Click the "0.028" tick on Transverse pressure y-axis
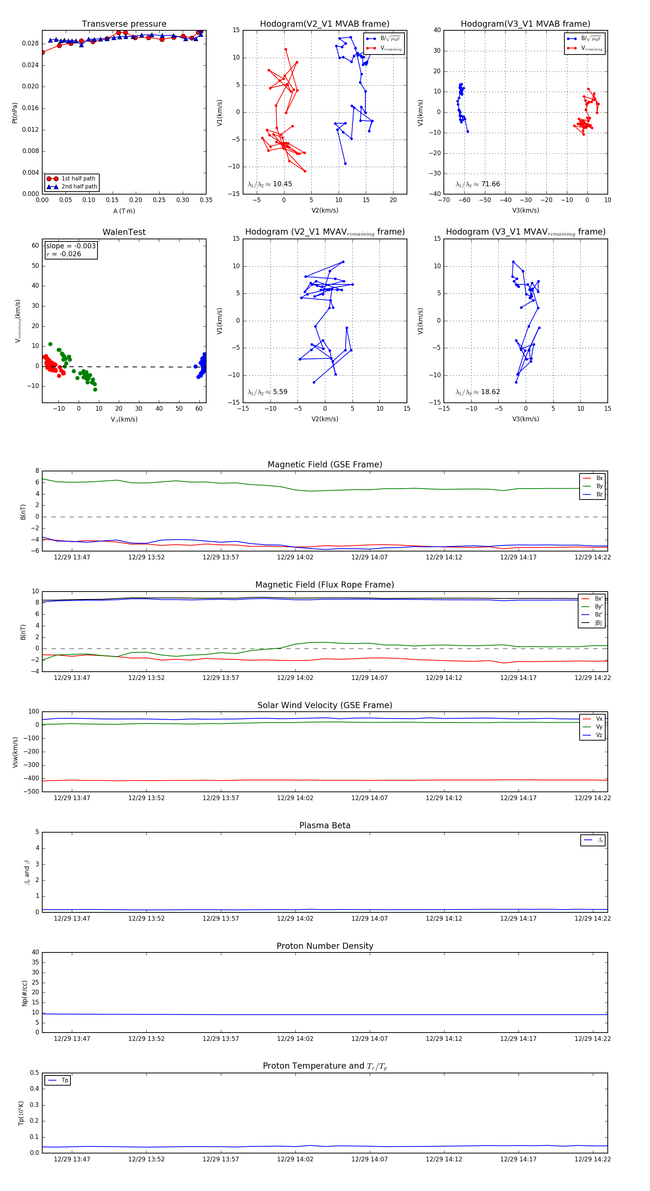This screenshot has height=1191, width=650. click(31, 43)
